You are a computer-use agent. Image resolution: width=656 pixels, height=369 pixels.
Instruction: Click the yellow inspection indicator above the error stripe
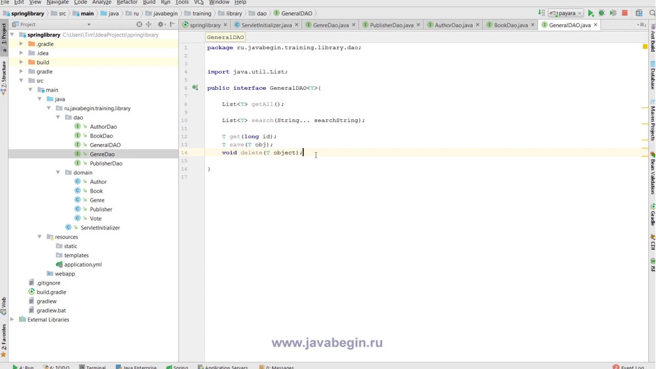coord(645,47)
